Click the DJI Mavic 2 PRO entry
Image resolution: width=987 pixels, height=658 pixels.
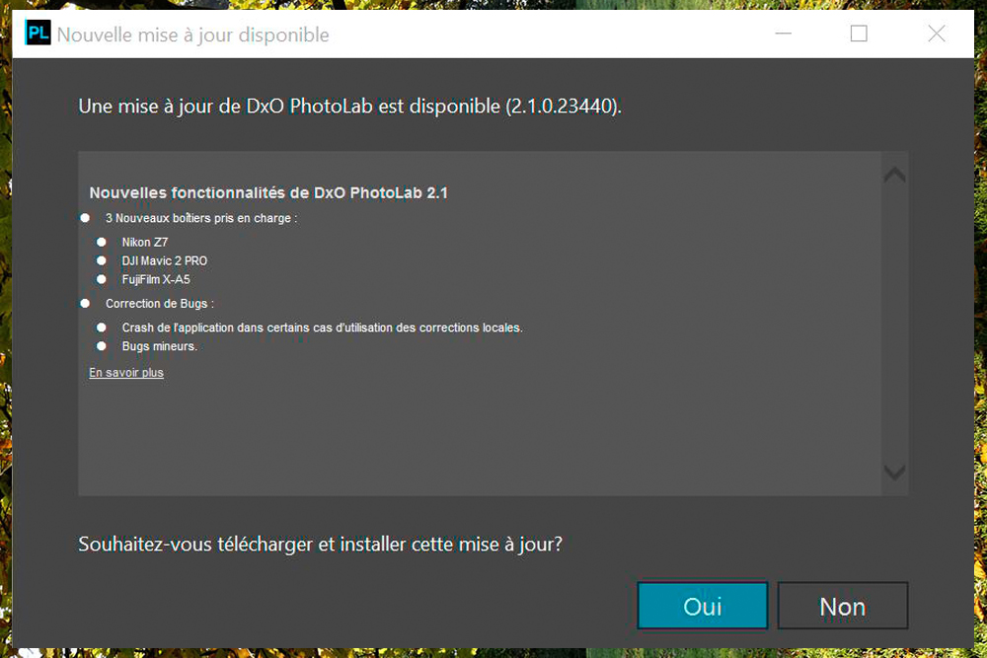[x=164, y=260]
